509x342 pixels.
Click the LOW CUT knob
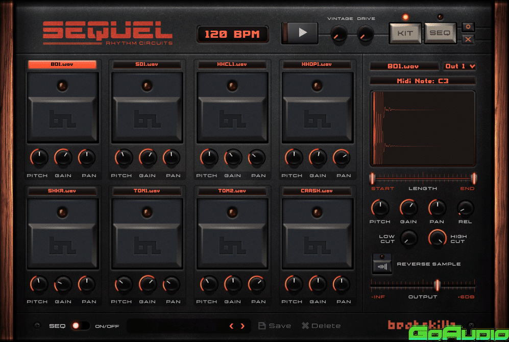click(x=409, y=238)
